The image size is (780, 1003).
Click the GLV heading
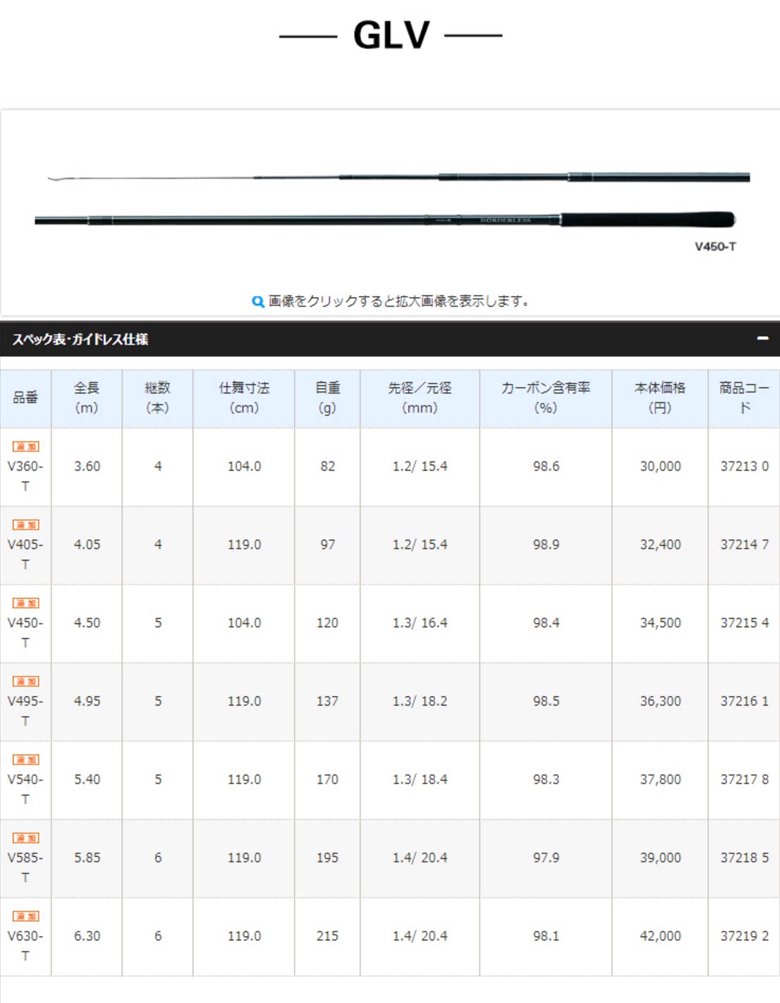click(391, 35)
